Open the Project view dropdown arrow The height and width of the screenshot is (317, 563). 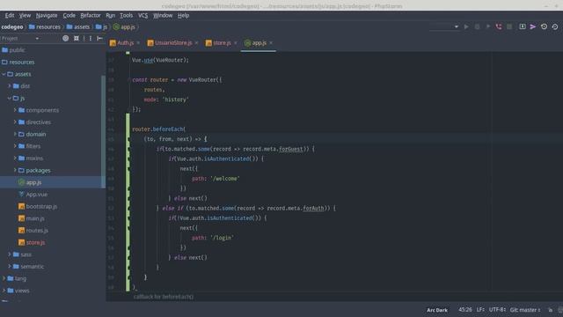(37, 39)
